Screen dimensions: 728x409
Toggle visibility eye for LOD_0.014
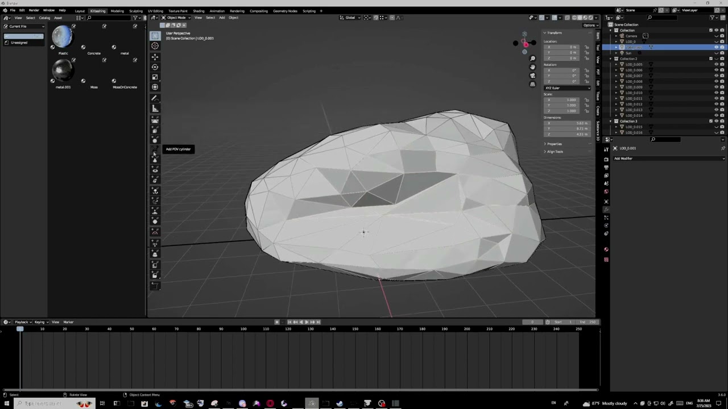(x=716, y=115)
